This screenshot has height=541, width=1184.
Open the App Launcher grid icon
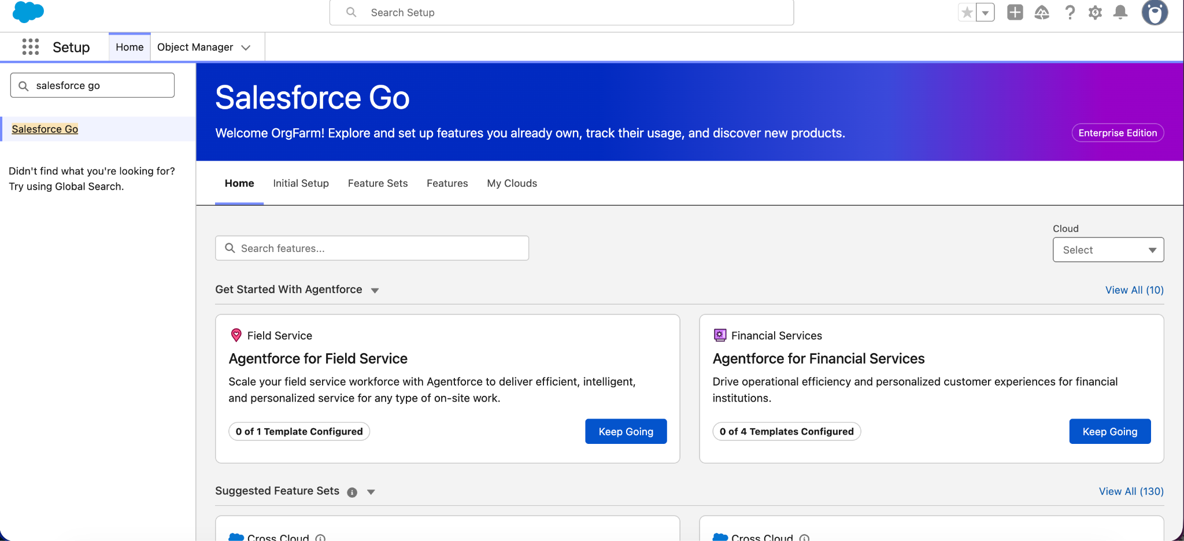coord(30,47)
